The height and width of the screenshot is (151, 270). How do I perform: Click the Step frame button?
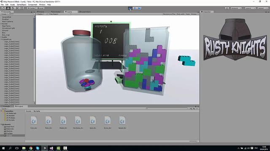(139, 8)
